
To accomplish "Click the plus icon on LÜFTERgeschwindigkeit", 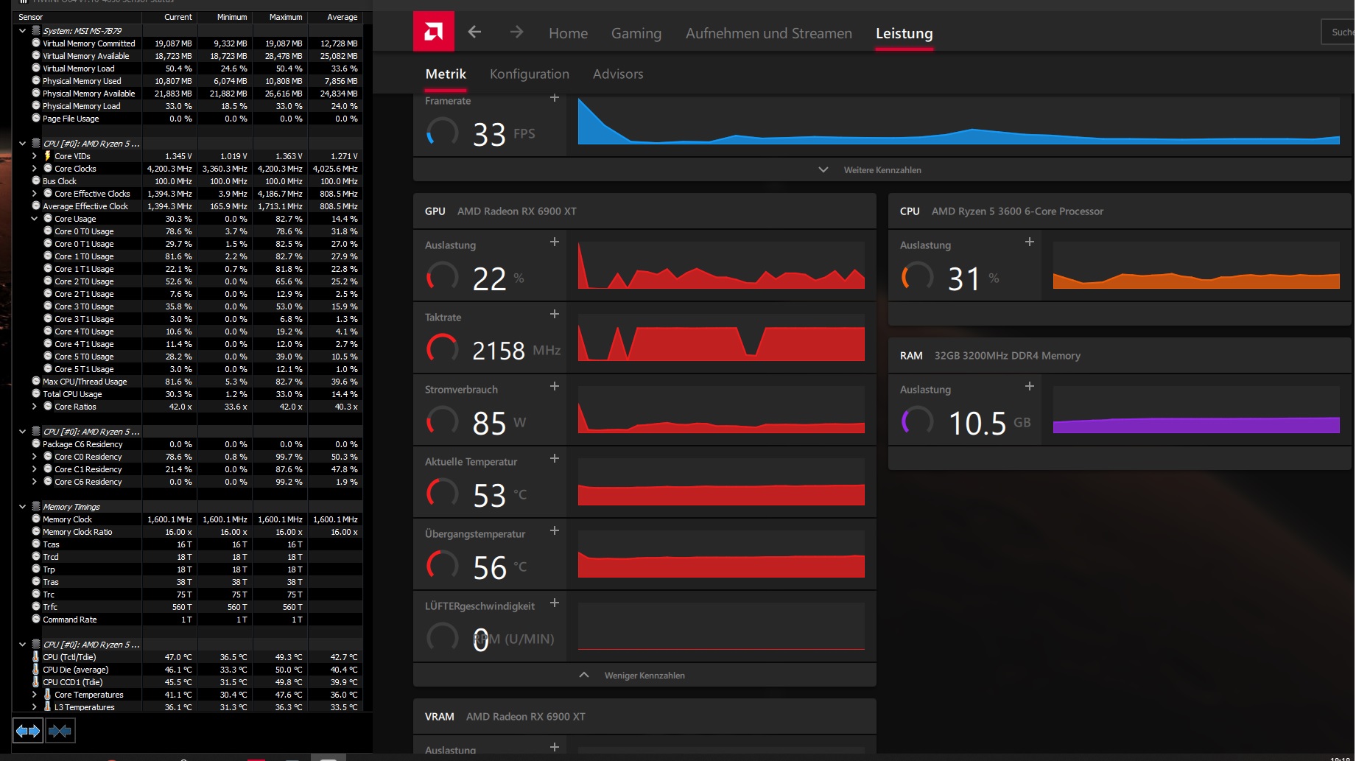I will click(555, 603).
